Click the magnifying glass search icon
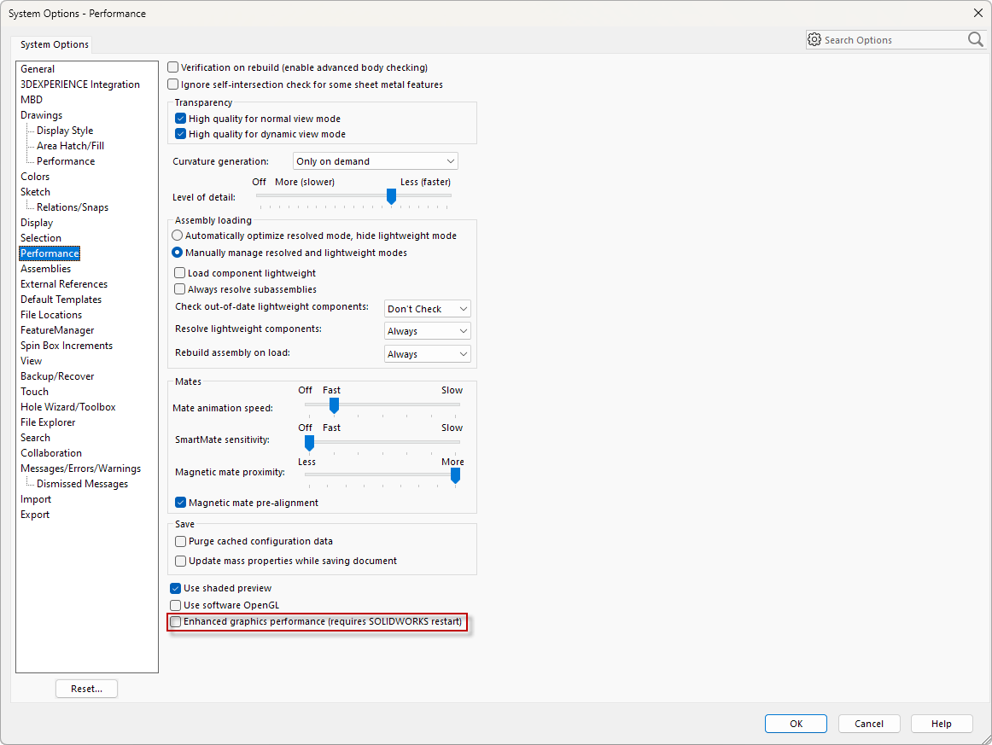Viewport: 992px width, 745px height. [974, 39]
